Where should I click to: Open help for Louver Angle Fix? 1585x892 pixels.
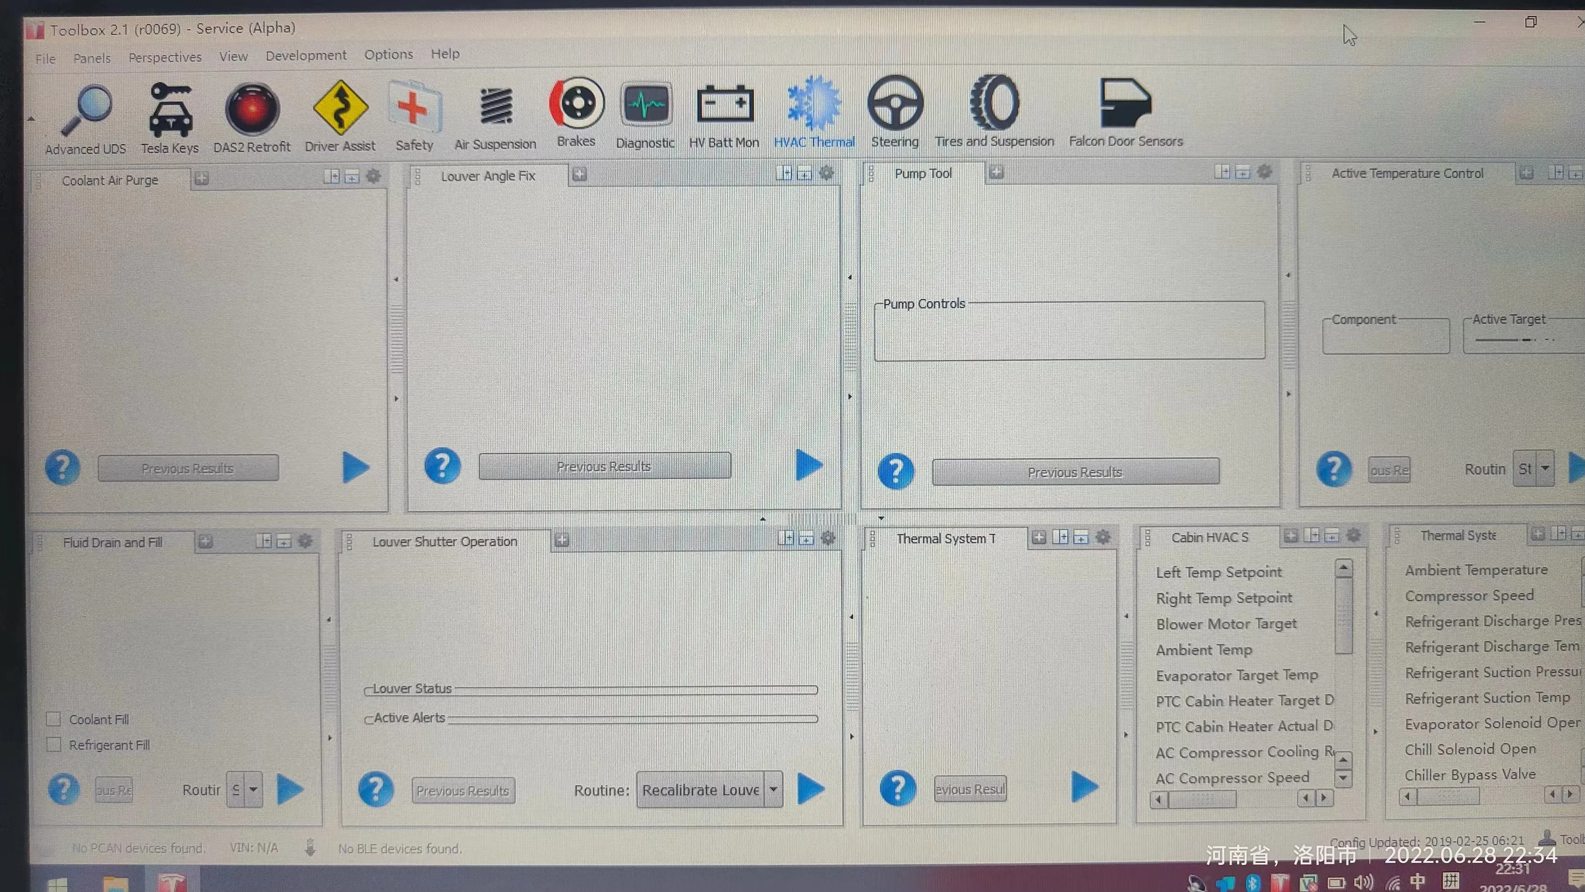[443, 466]
